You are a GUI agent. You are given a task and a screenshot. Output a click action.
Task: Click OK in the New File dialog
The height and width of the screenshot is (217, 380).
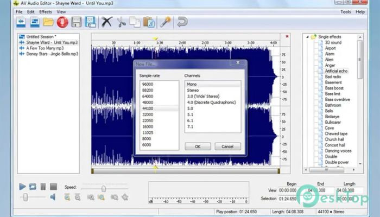click(198, 146)
